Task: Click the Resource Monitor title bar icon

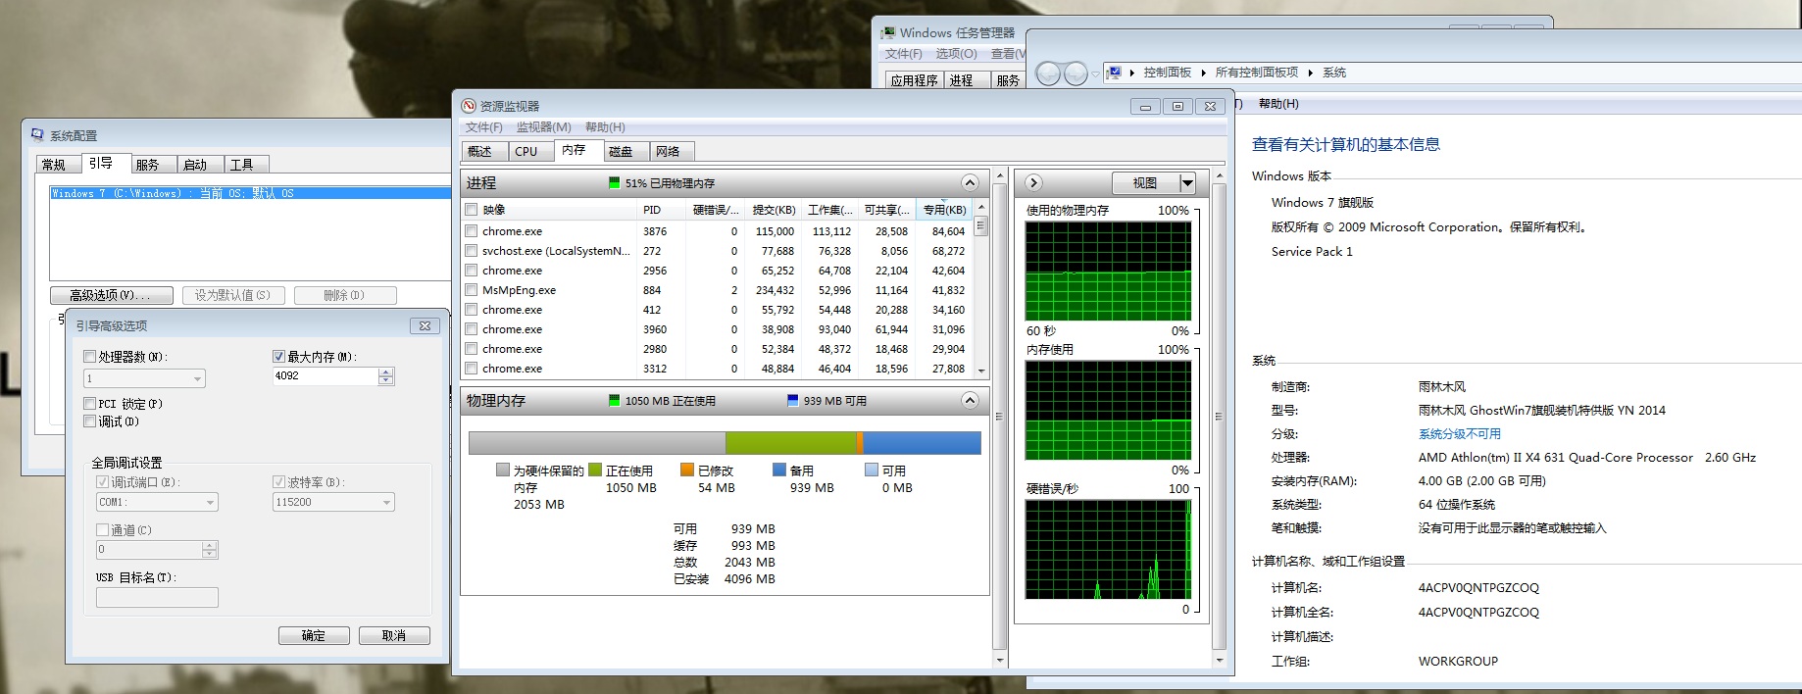Action: click(469, 106)
